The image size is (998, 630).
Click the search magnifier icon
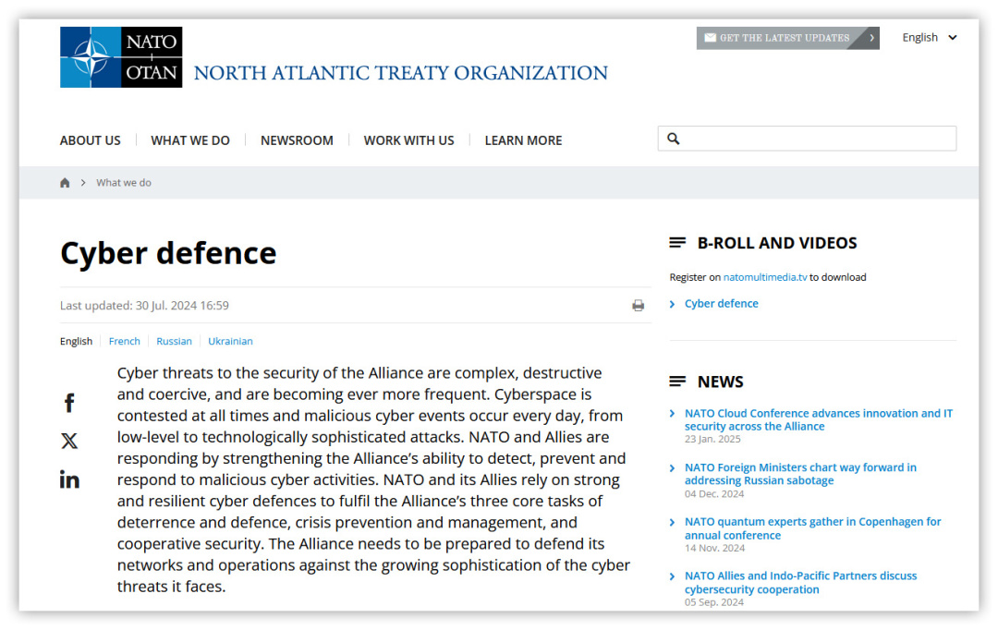click(674, 139)
